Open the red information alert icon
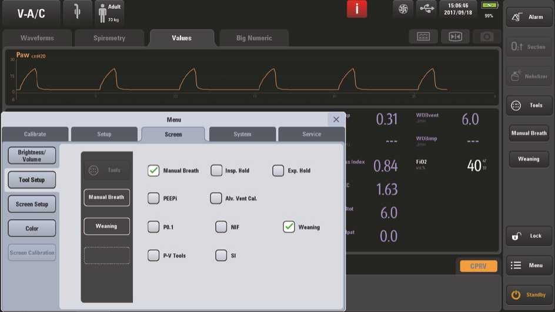Screen dimensions: 555x312 point(357,9)
